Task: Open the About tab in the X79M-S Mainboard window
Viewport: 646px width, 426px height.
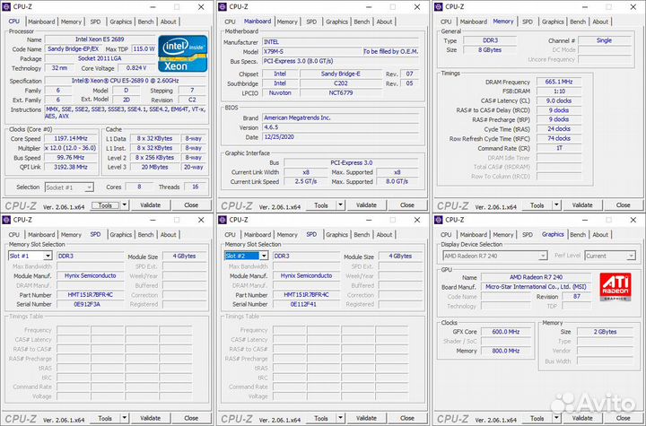Action: [384, 22]
